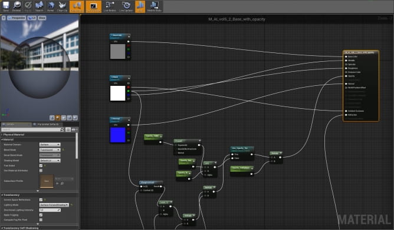Click the Refraction input pin on result node
This screenshot has height=230, width=394.
(346, 115)
